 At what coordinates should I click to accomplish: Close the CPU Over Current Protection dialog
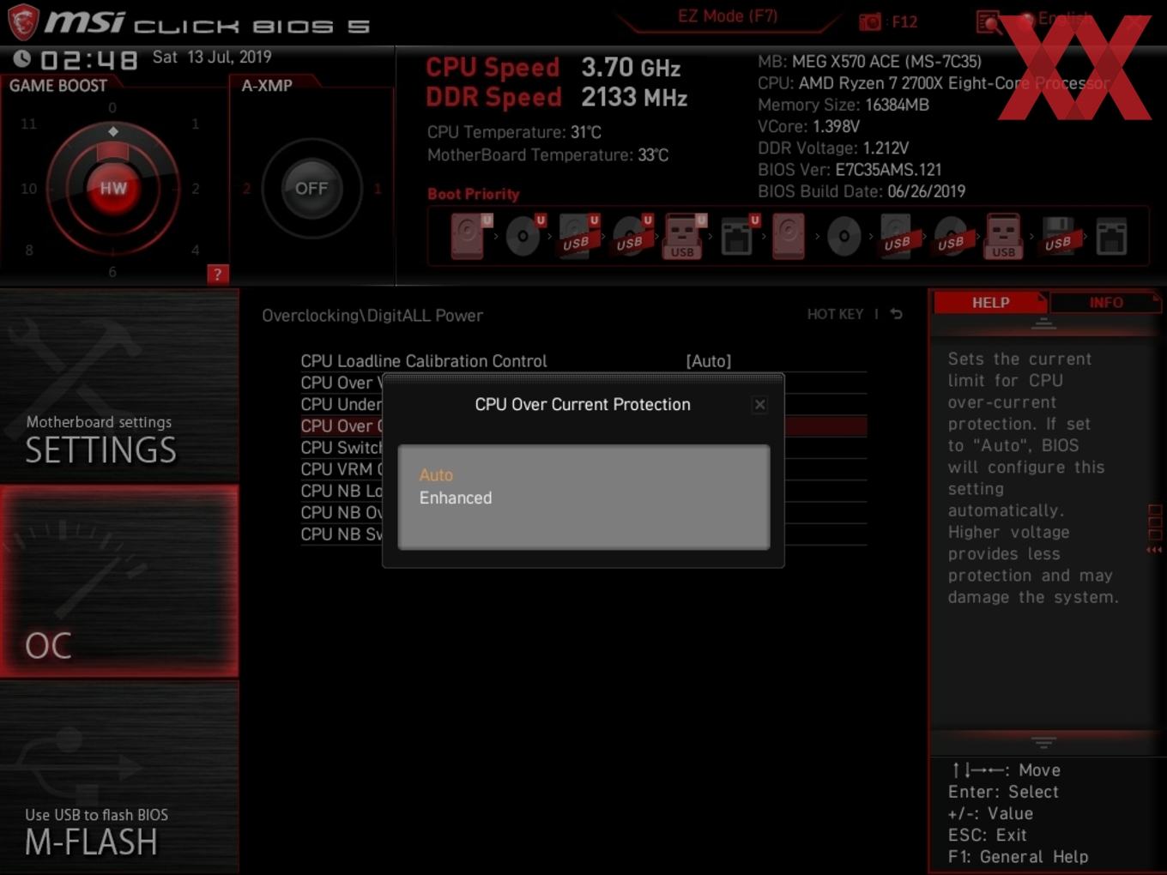(759, 405)
